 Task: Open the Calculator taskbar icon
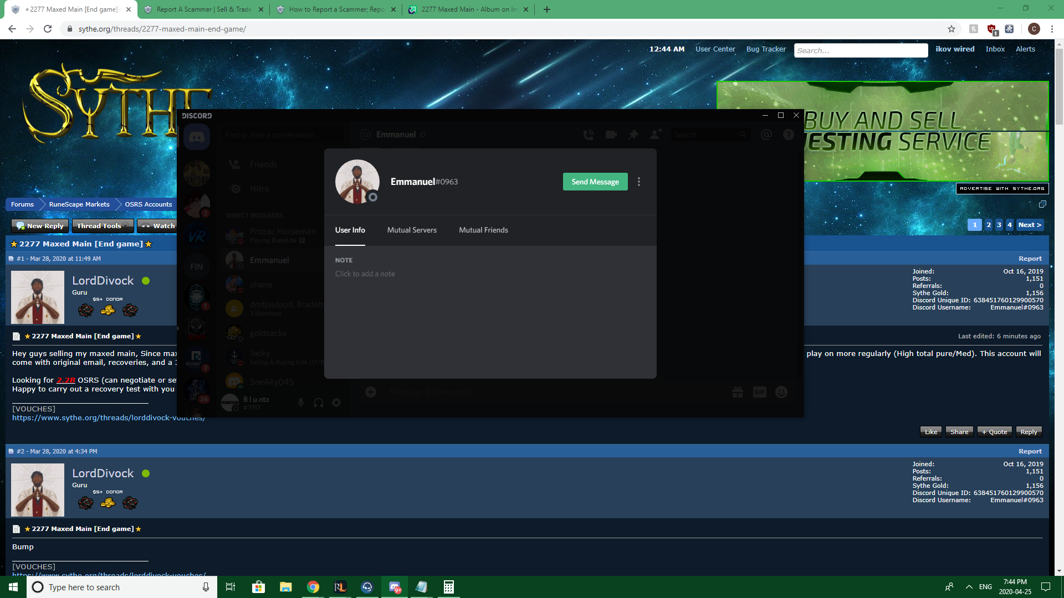pos(449,587)
